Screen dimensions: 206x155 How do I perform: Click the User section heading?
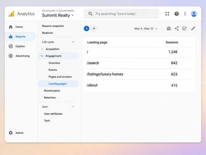coord(45,107)
